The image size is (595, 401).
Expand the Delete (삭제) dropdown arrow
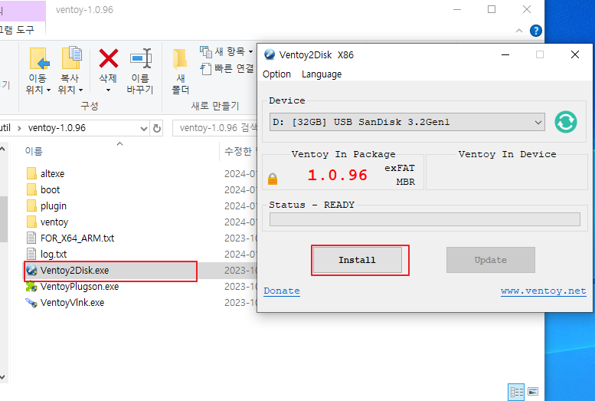(108, 90)
